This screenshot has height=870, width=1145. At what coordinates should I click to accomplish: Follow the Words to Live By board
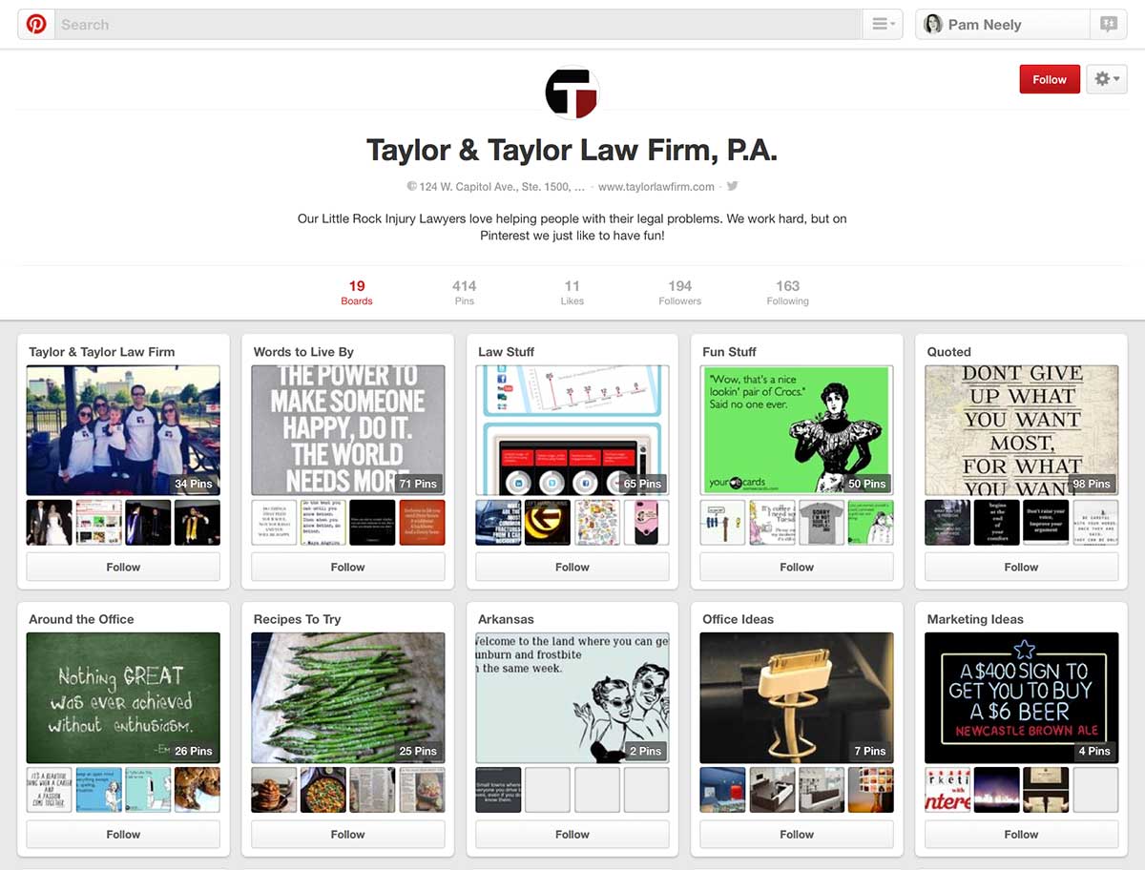(347, 567)
